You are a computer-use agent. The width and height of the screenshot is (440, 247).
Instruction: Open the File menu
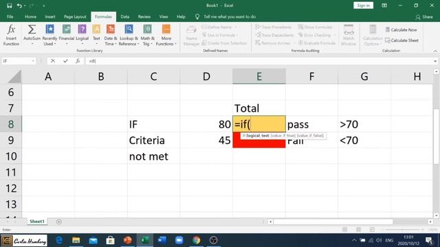[10, 16]
